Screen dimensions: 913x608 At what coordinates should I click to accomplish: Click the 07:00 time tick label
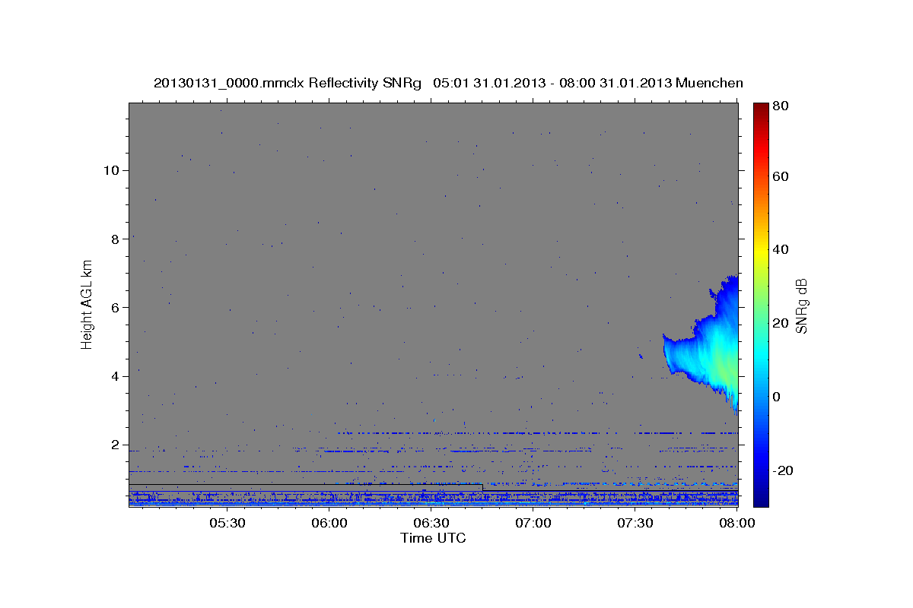click(x=533, y=524)
